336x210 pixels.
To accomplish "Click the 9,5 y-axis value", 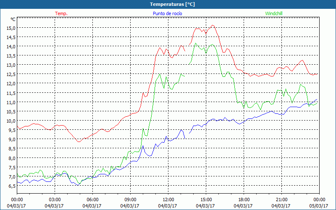I will point(12,130).
